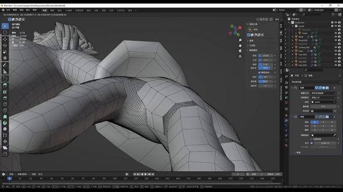Enable the Mirror modifier clipping checkbox

point(312,139)
